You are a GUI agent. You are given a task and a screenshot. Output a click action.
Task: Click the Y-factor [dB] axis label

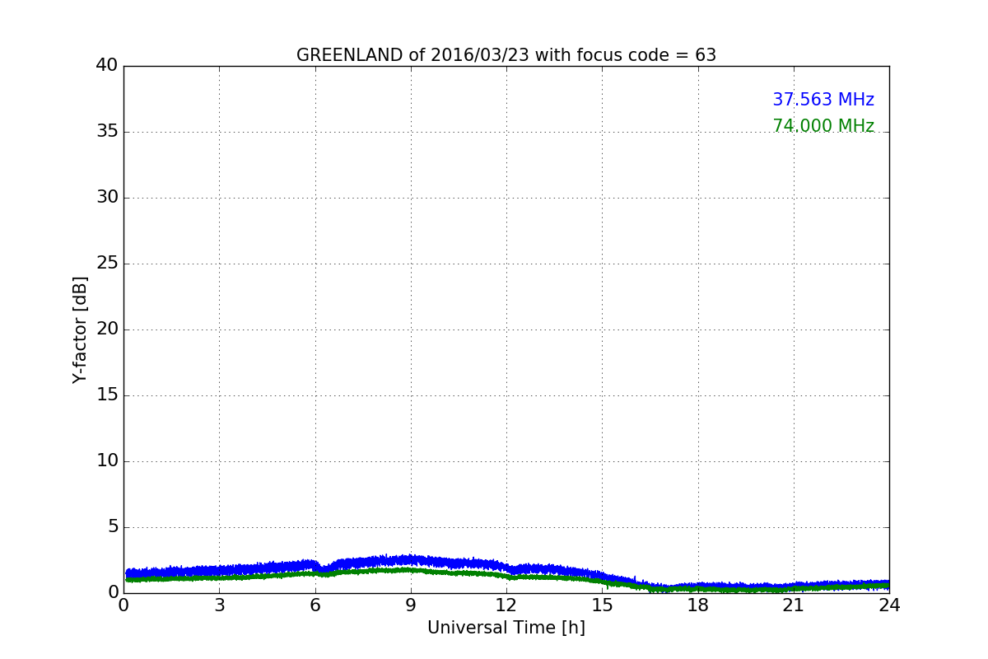point(80,329)
